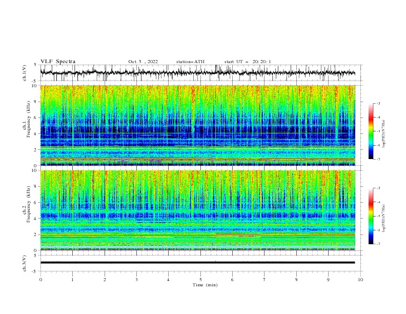Click the "10" label ending the time axis
This screenshot has width=406, height=314.
[360, 280]
